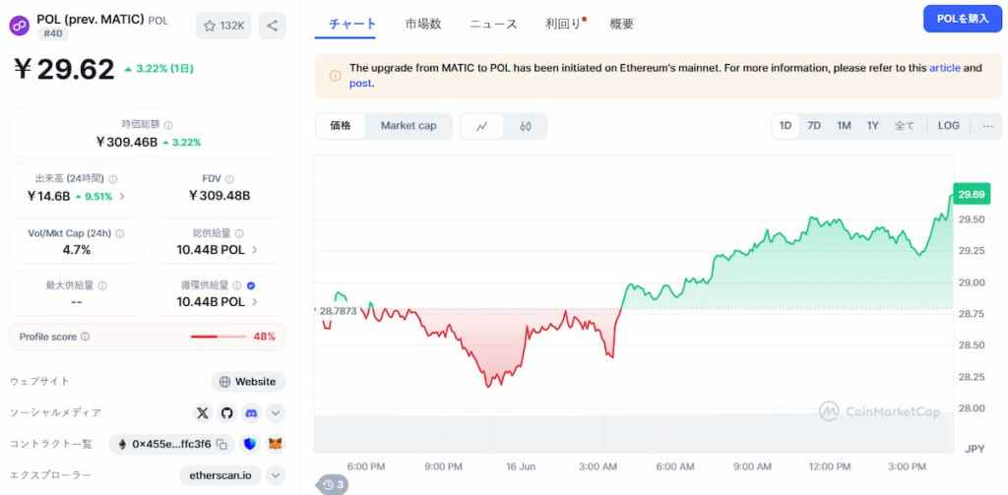Screen dimensions: 1008x495
Task: Select 価格 chart mode
Action: tap(341, 126)
